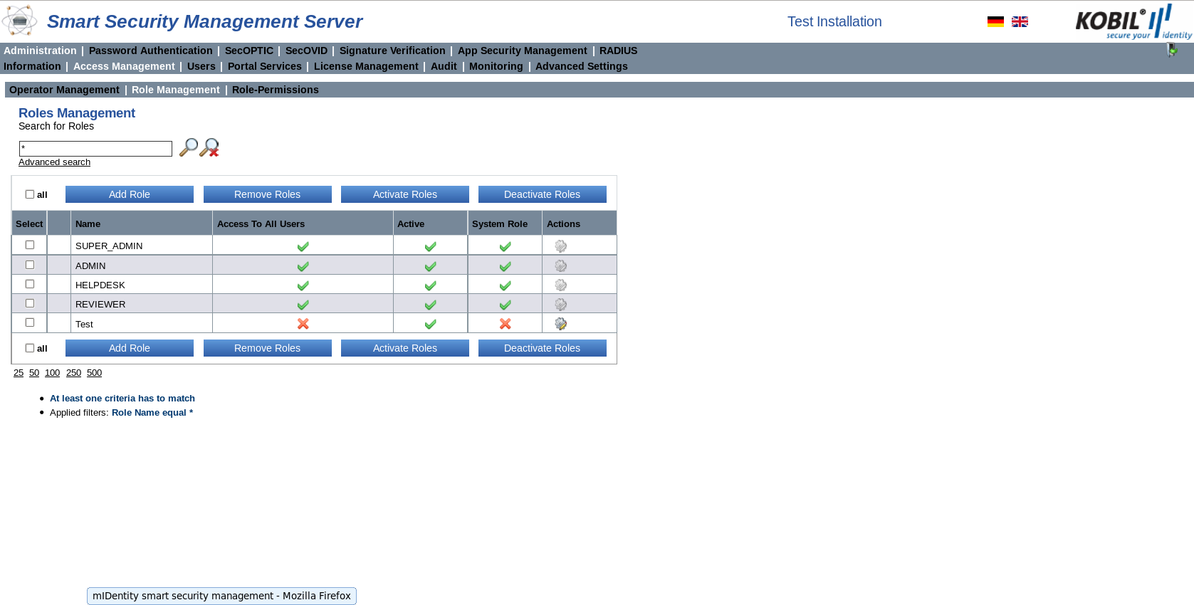
Task: Click red X in Test row System Role
Action: point(506,324)
